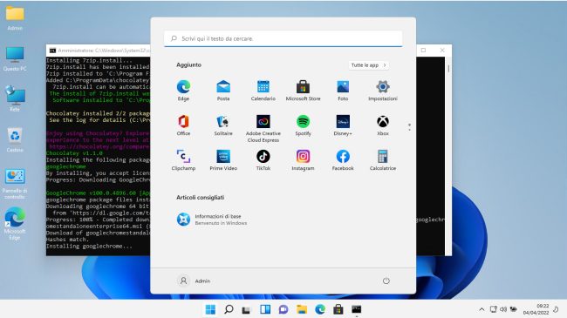
Task: Open Impostazioni settings app
Action: tap(383, 91)
